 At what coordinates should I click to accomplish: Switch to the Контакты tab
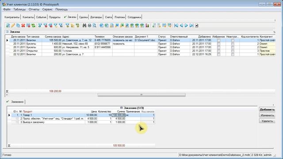tap(28, 17)
